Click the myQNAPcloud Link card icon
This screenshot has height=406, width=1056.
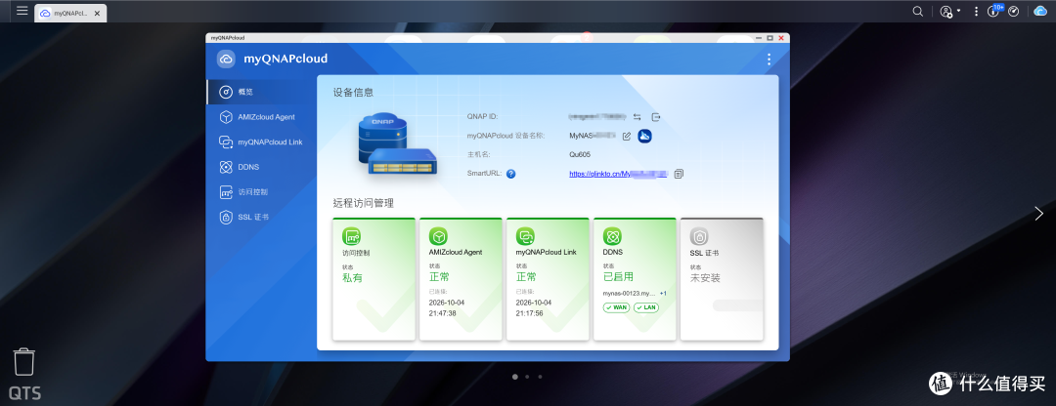coord(525,236)
